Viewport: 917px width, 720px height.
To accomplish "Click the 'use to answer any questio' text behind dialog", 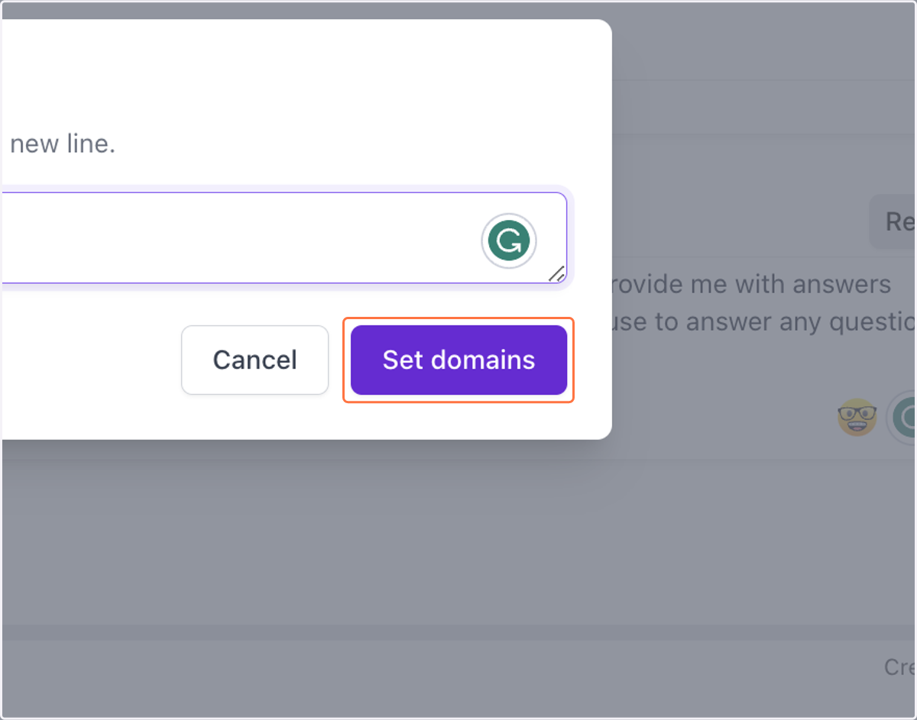I will tap(764, 321).
